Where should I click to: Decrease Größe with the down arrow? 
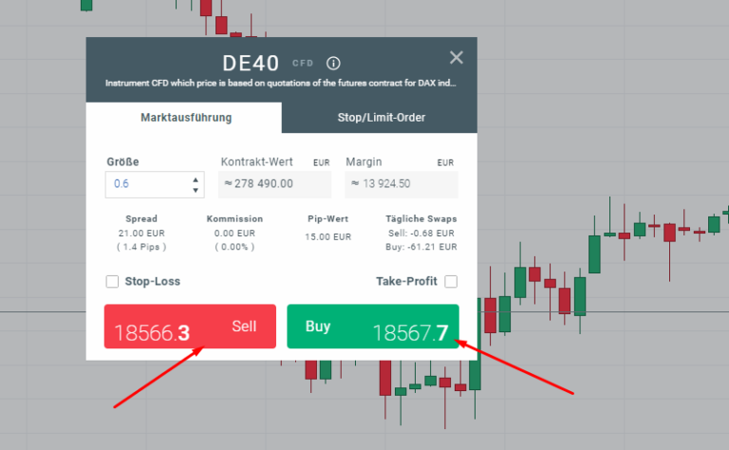(196, 190)
